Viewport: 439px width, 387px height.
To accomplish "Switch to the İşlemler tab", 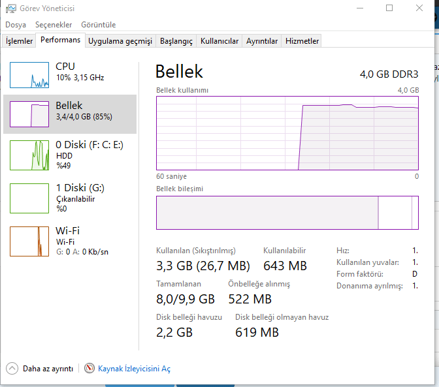I will [x=19, y=41].
